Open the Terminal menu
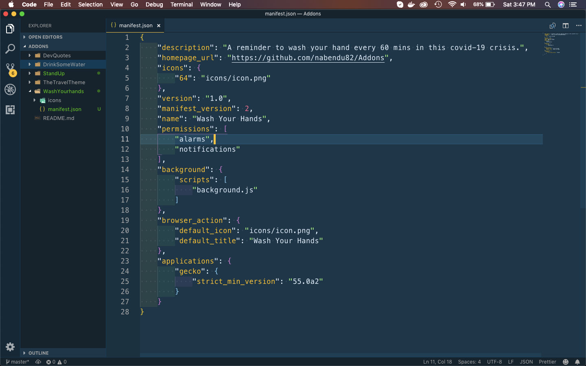This screenshot has width=586, height=366. pos(181,4)
